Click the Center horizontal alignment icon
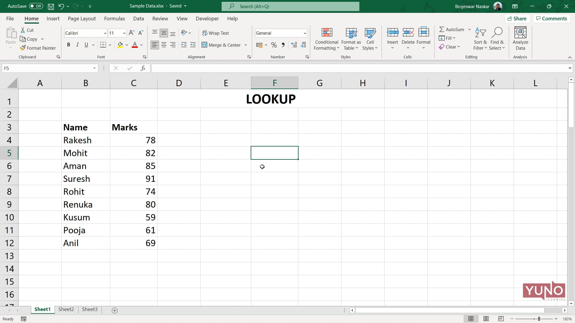The height and width of the screenshot is (323, 575). click(164, 45)
